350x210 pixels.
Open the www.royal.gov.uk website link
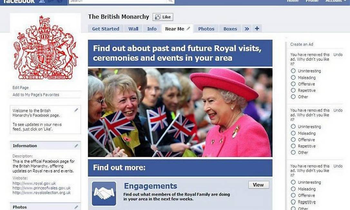point(34,183)
